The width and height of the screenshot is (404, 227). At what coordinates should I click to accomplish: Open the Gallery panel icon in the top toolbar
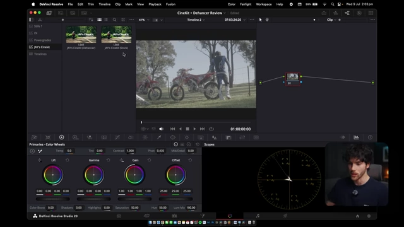(x=49, y=13)
